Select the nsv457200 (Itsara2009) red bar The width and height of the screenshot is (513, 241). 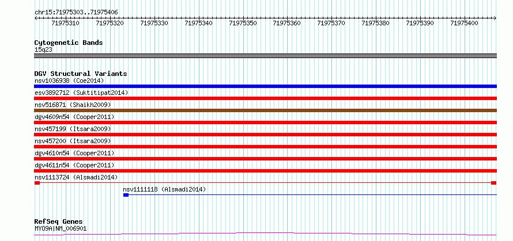click(265, 147)
